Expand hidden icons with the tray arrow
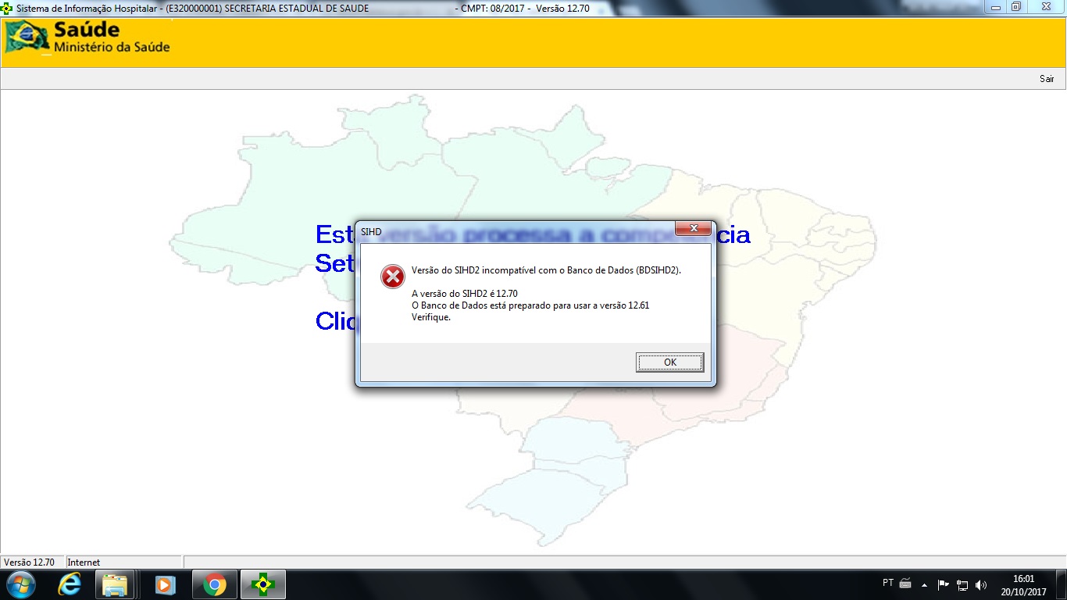 (x=924, y=584)
